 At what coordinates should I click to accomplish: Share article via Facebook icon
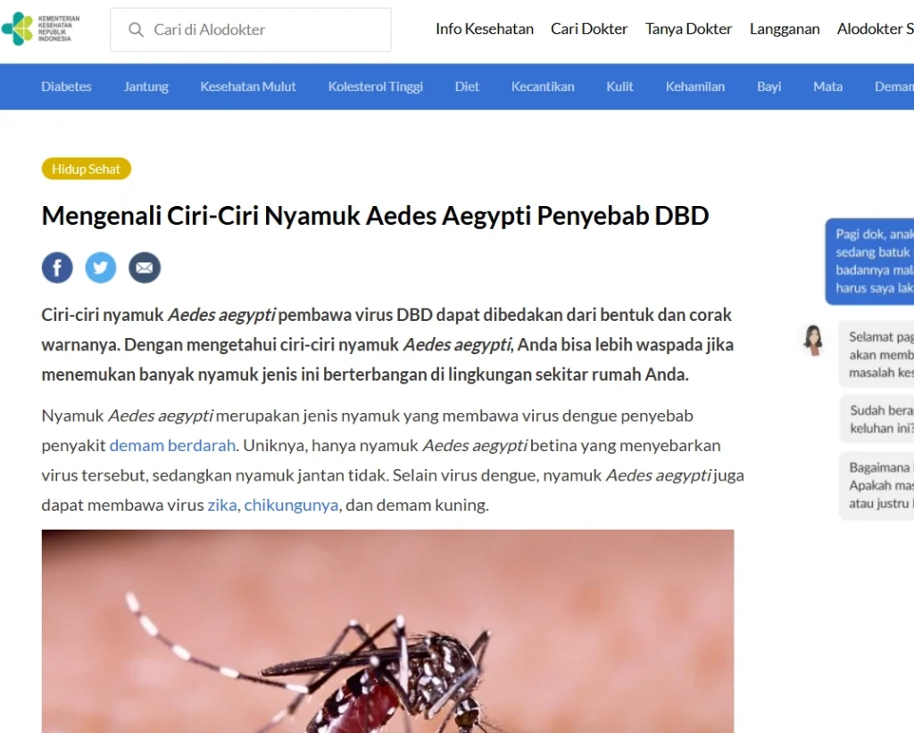point(57,268)
